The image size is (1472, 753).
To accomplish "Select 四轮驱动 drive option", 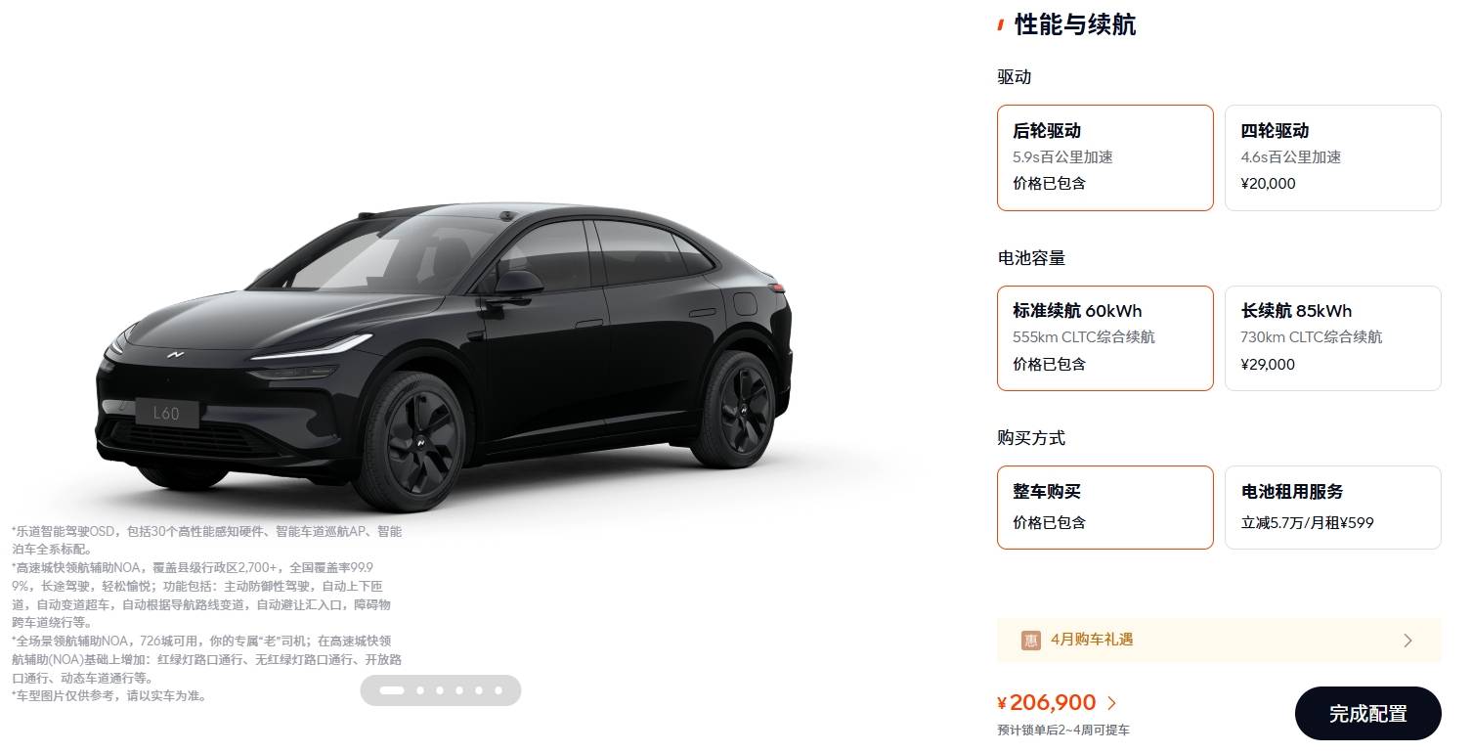I will tap(1333, 157).
